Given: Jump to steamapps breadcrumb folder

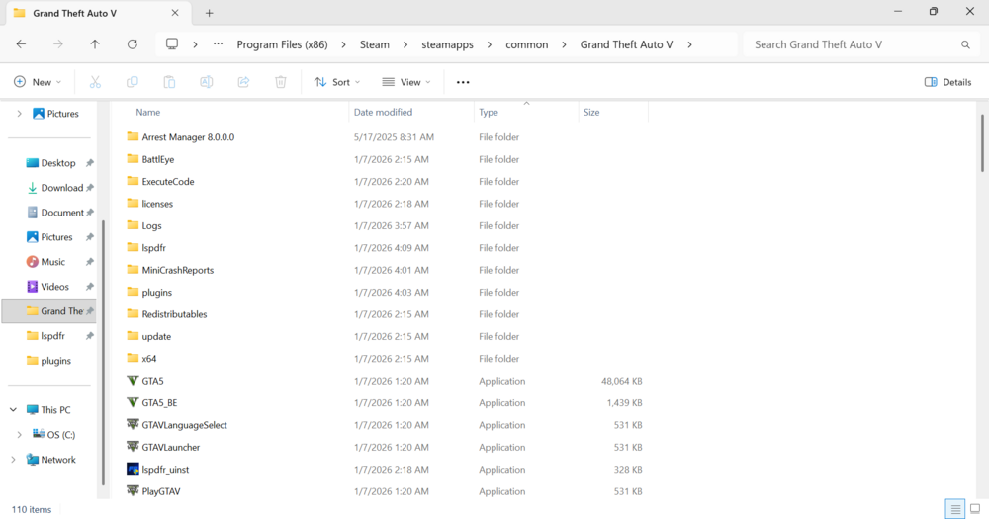Looking at the screenshot, I should coord(447,44).
